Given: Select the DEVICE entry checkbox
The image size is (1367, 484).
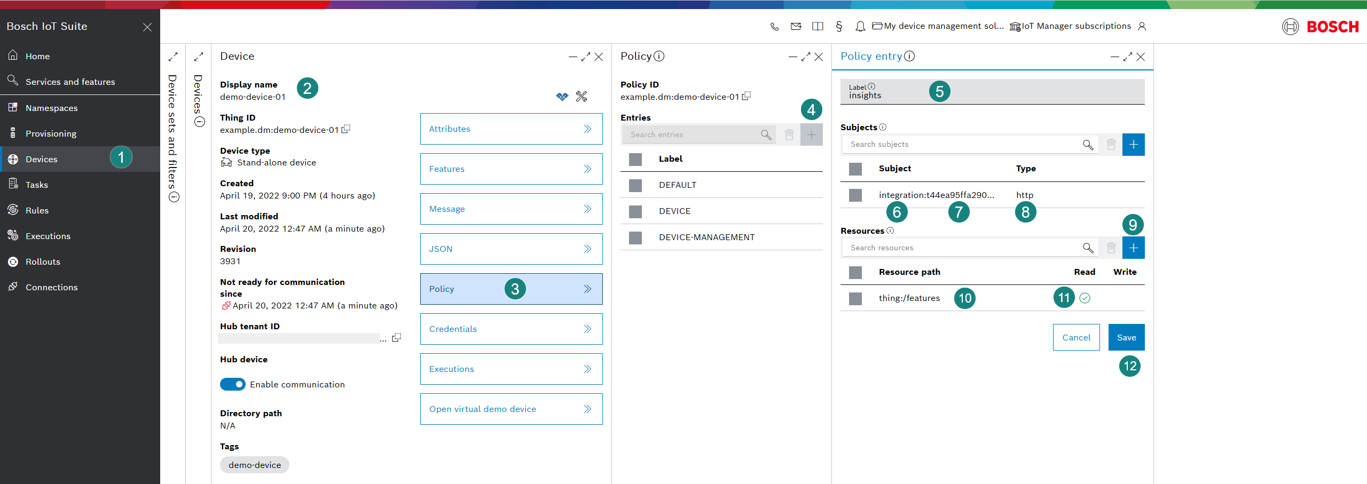Looking at the screenshot, I should pyautogui.click(x=635, y=211).
